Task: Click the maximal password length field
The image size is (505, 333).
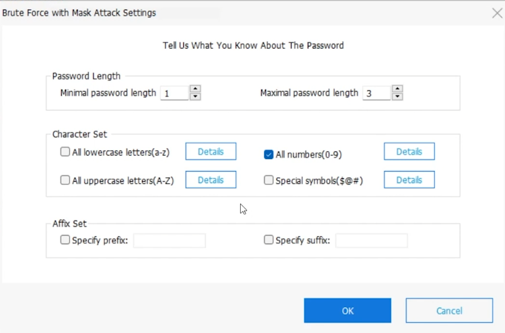Action: click(x=376, y=93)
